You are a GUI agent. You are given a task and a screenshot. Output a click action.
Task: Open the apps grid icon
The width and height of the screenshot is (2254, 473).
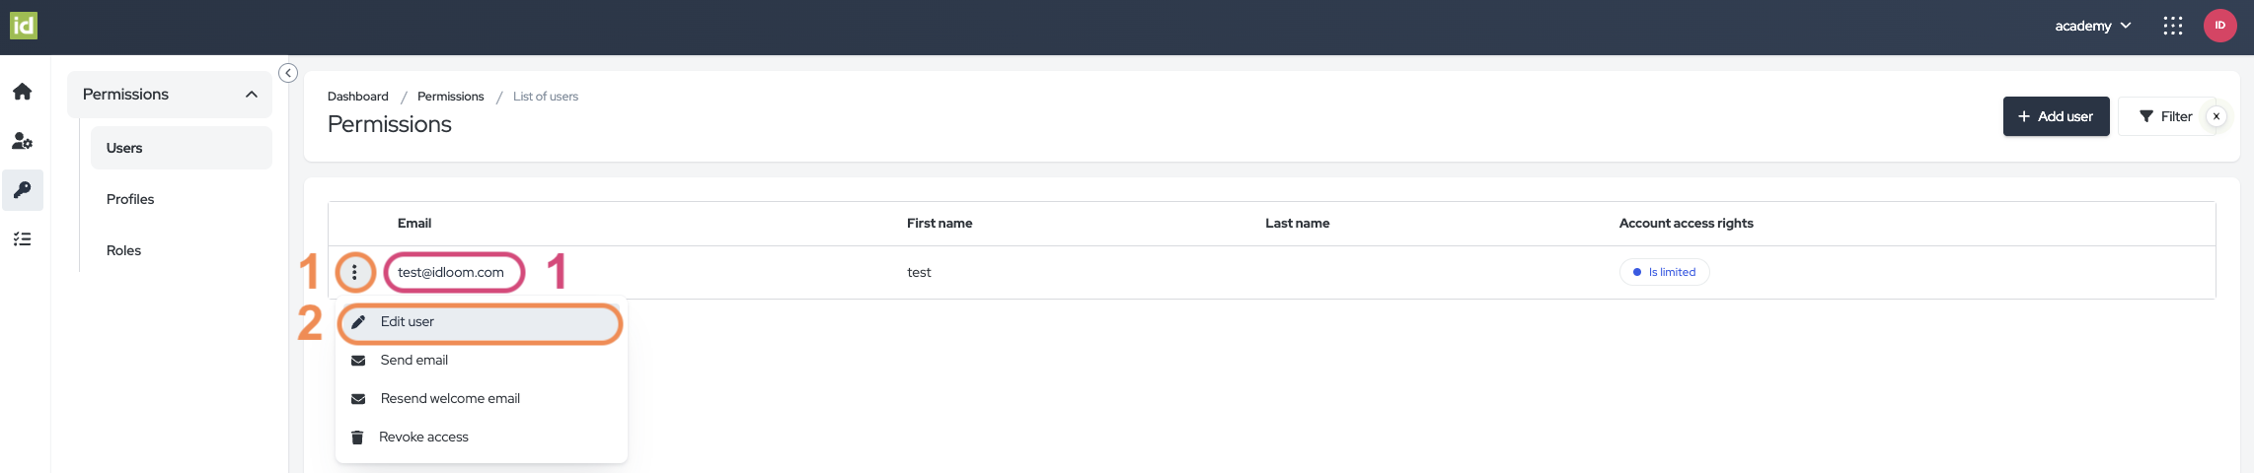pyautogui.click(x=2172, y=26)
